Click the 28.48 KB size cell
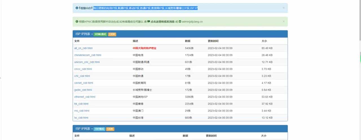 click(x=267, y=55)
